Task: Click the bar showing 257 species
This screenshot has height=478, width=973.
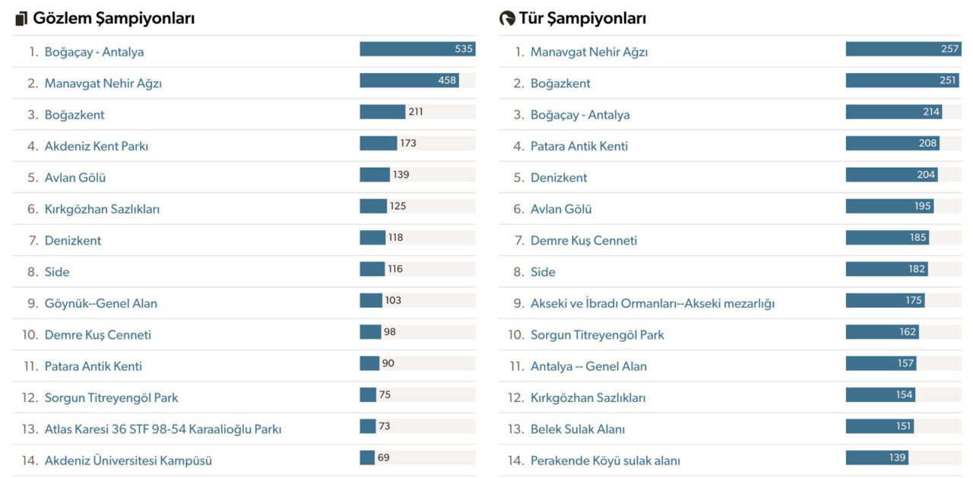Action: pyautogui.click(x=903, y=49)
